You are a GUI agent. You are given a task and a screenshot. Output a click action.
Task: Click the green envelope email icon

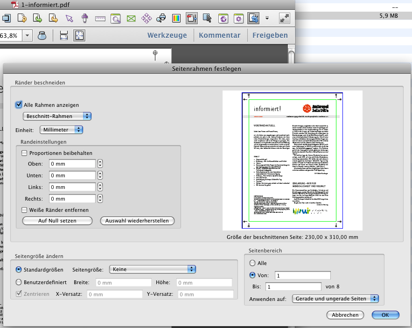(x=131, y=18)
